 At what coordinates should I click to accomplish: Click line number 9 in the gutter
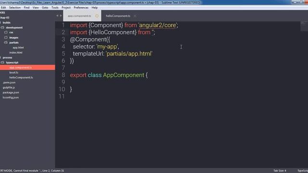[63, 82]
